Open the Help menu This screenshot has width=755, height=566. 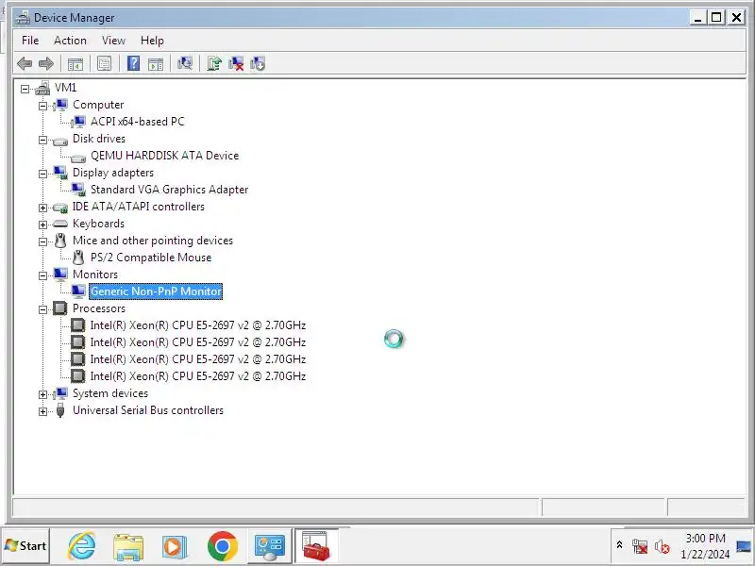pos(152,41)
